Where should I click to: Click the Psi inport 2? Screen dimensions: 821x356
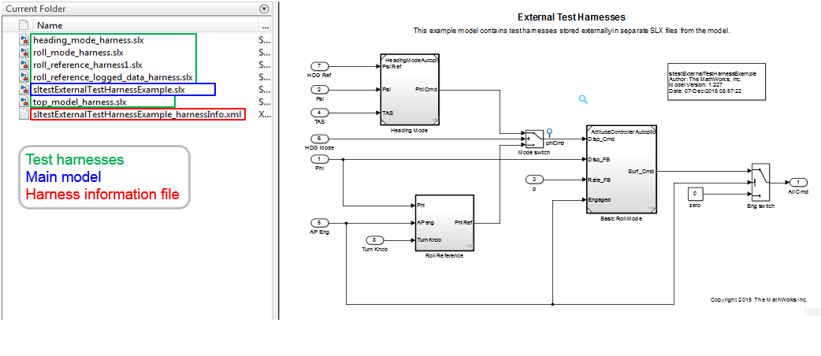tap(319, 89)
